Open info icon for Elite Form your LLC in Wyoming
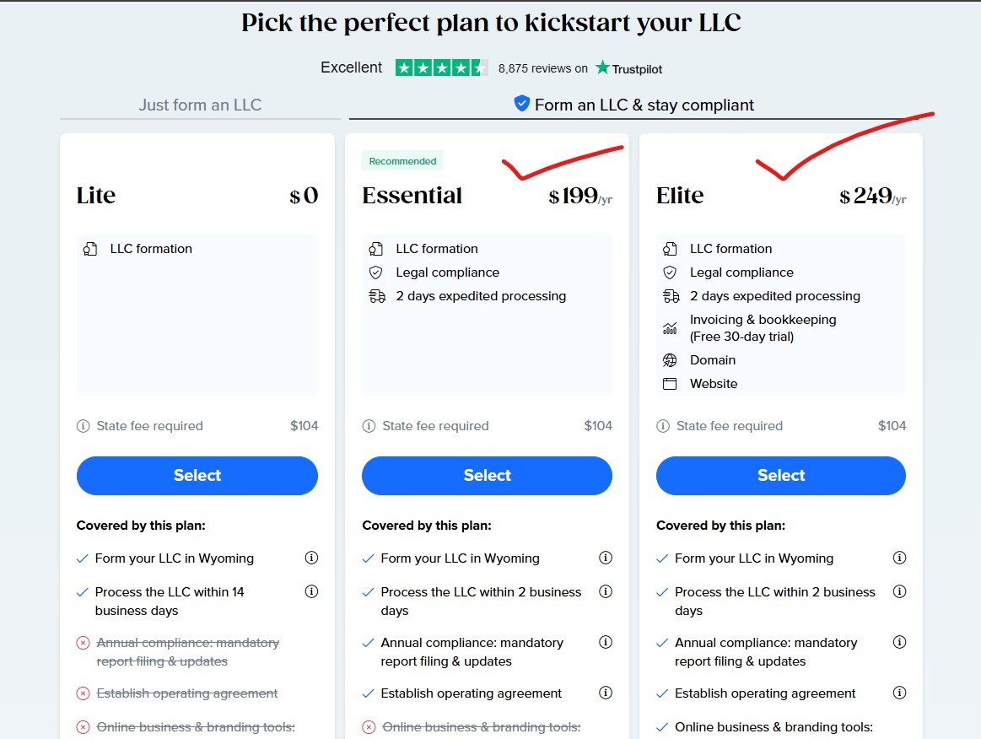The width and height of the screenshot is (981, 739). tap(899, 558)
